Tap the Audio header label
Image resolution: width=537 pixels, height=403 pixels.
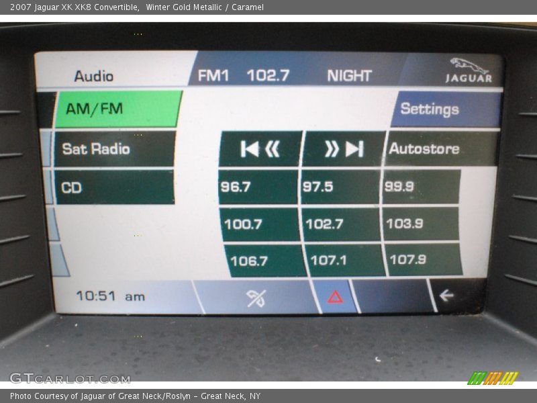[x=94, y=76]
